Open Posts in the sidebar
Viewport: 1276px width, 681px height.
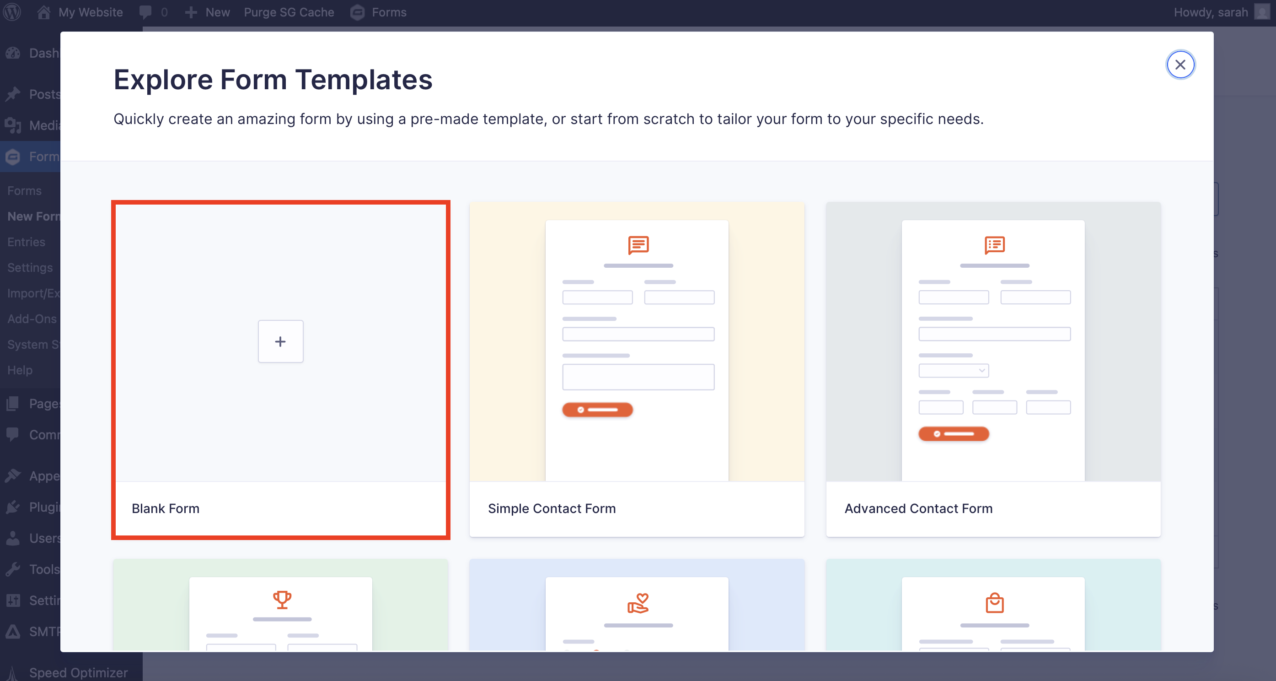tap(30, 94)
